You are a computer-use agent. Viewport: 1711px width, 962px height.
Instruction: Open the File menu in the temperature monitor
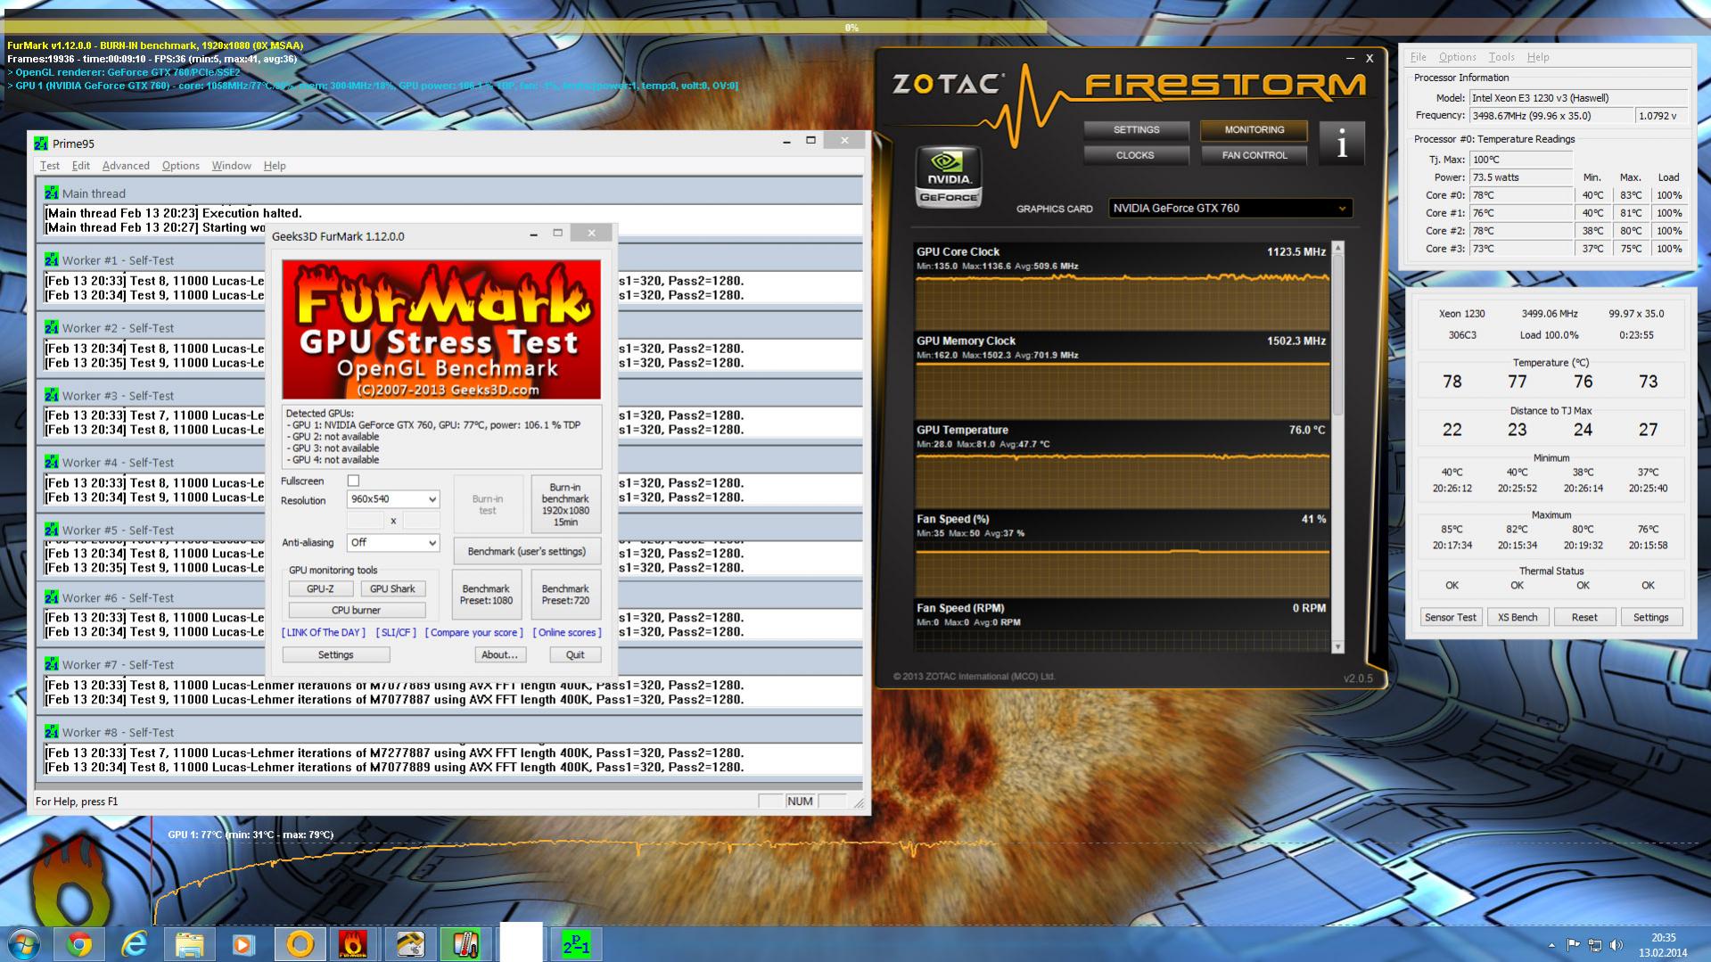point(1418,56)
